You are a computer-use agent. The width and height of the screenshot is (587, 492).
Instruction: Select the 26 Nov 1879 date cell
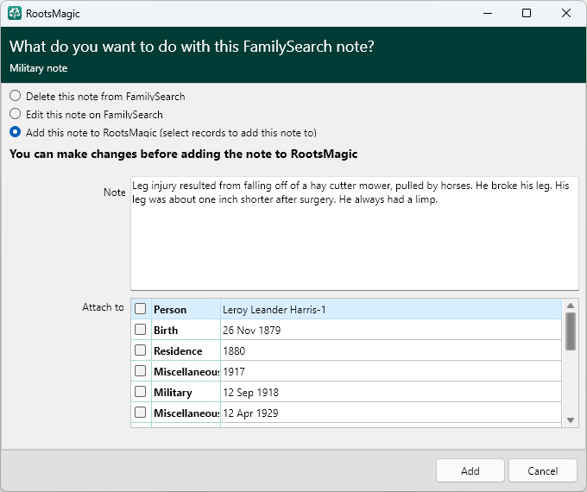pyautogui.click(x=391, y=330)
